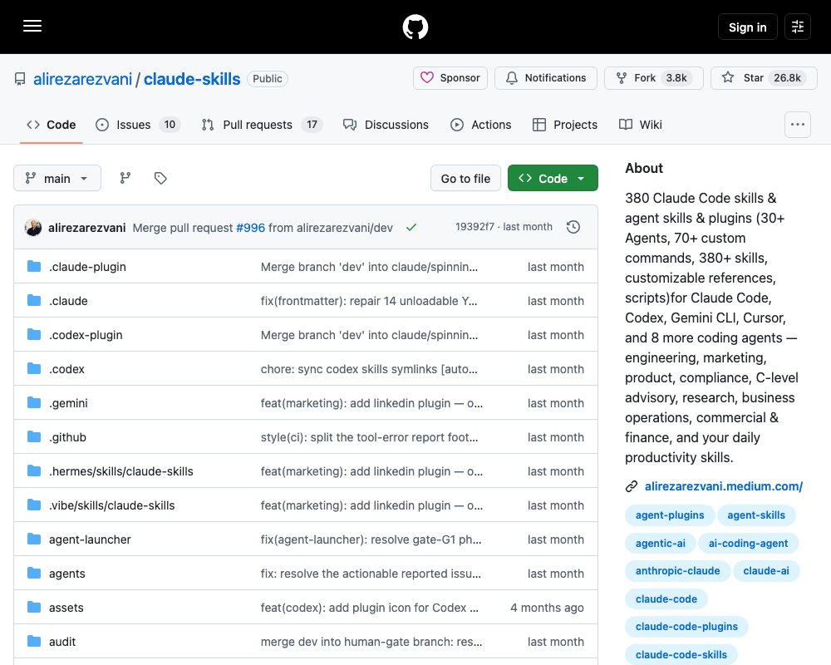Viewport: 831px width, 665px height.
Task: Click the green check status mark
Action: [411, 228]
